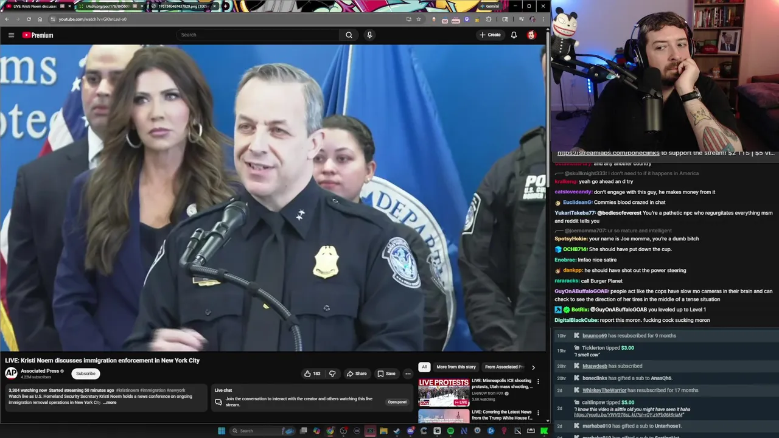
Task: Click the #kristinoem hashtag
Action: tap(127, 390)
